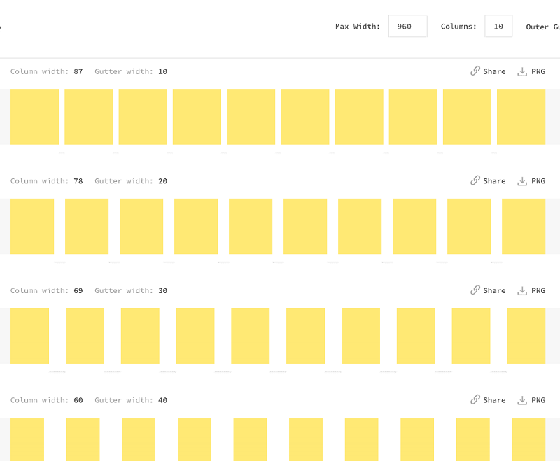Click the 'Column width: 78' text
560x461 pixels.
point(47,181)
